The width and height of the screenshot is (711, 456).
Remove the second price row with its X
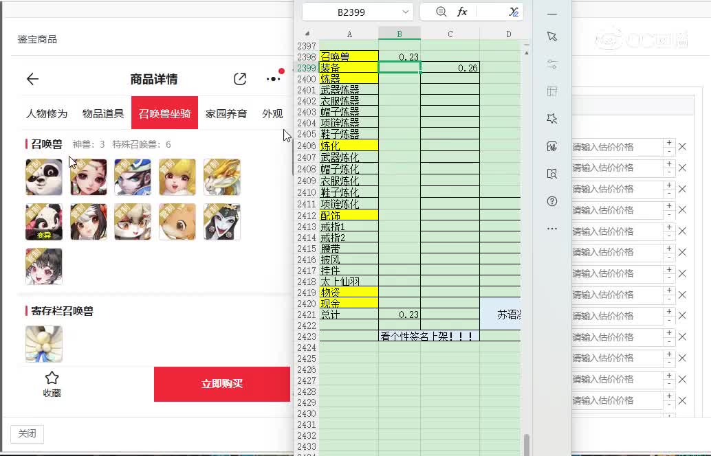pos(682,168)
